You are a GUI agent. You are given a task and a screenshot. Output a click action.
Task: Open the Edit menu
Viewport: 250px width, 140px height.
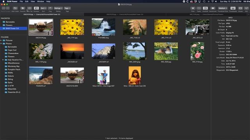pyautogui.click(x=27, y=2)
